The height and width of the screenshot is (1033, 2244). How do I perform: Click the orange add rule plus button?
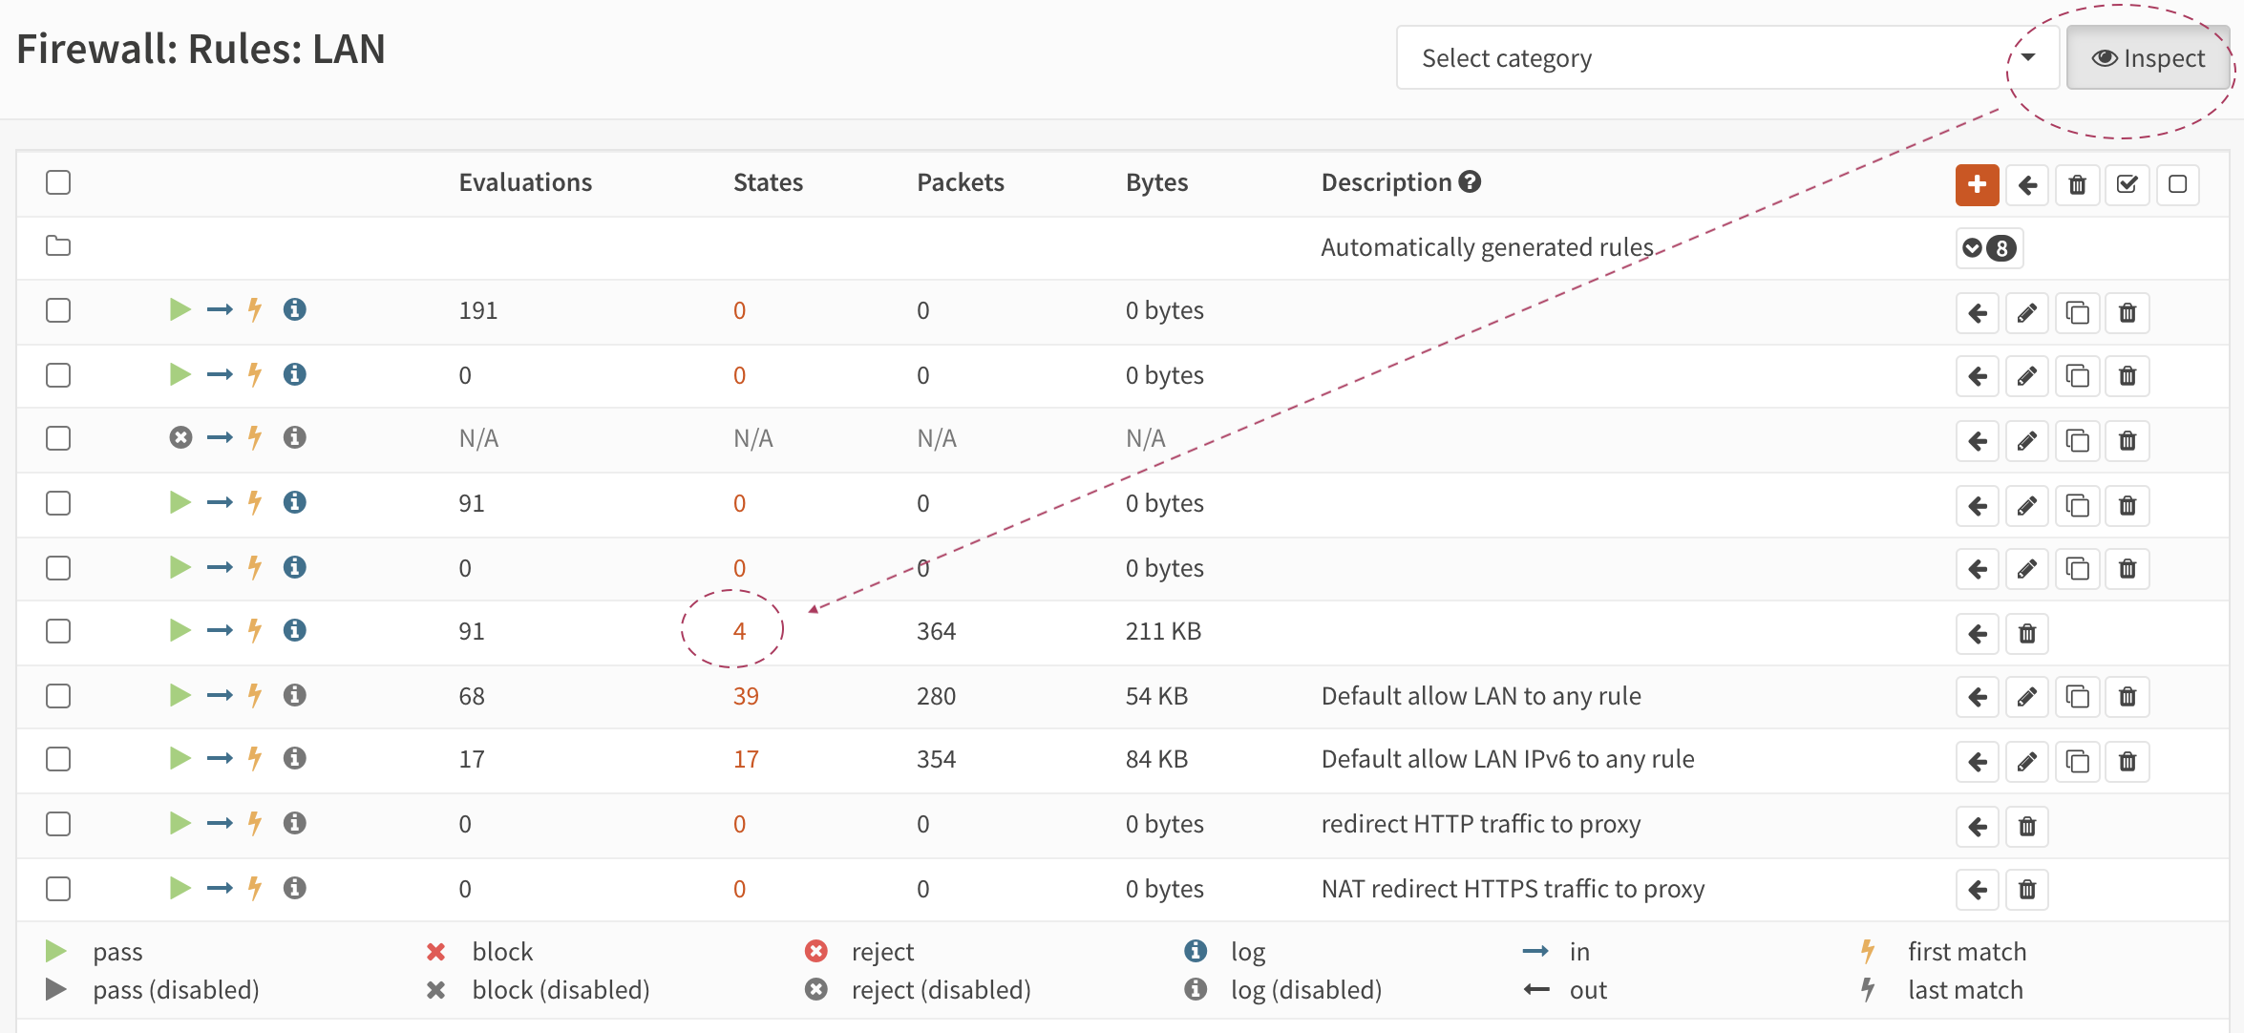[x=1977, y=184]
